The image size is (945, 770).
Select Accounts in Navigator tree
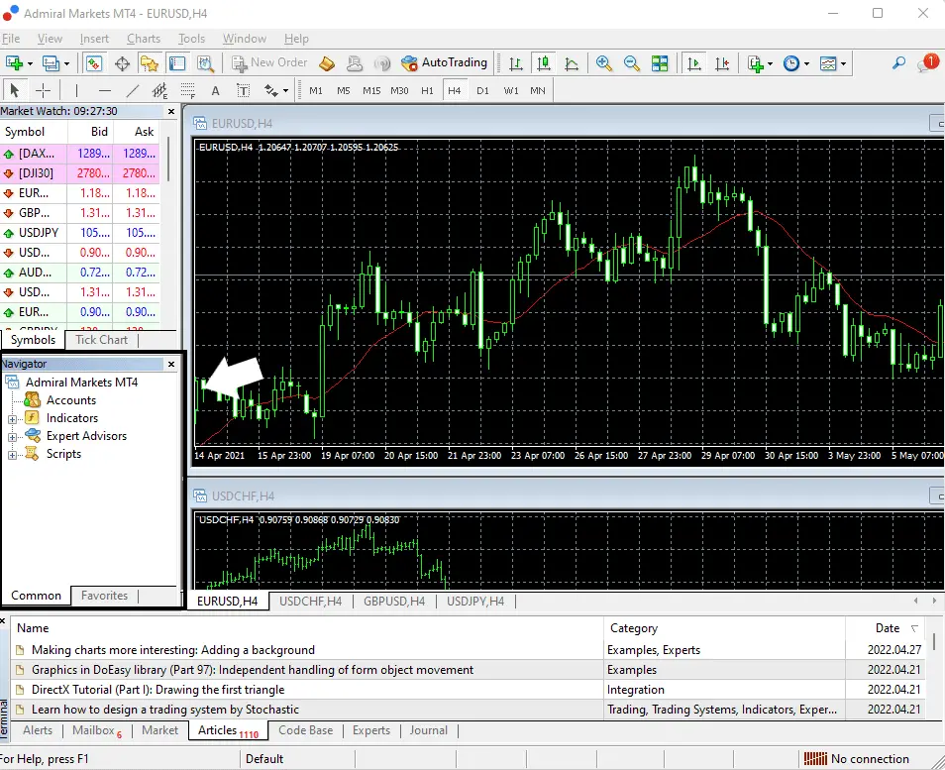coord(71,400)
